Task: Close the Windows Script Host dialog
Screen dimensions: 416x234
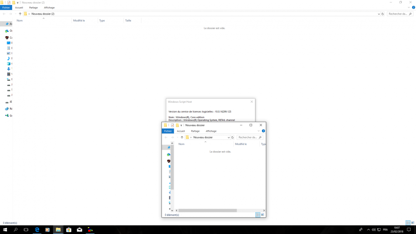Action: (252, 102)
